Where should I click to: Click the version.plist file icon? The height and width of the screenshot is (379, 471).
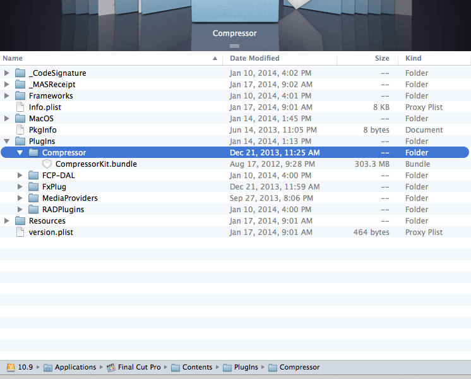tap(20, 232)
